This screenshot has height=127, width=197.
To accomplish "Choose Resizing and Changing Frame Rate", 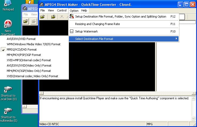I will coord(124,24).
